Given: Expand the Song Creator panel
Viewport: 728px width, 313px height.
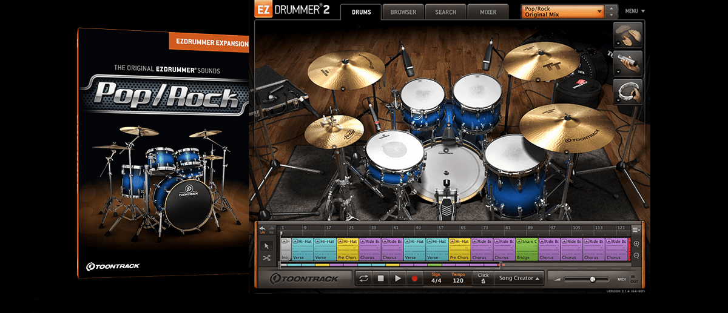Looking at the screenshot, I should click(519, 278).
